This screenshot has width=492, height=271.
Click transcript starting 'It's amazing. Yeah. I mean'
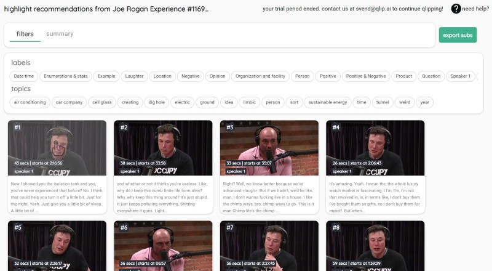[x=375, y=197]
